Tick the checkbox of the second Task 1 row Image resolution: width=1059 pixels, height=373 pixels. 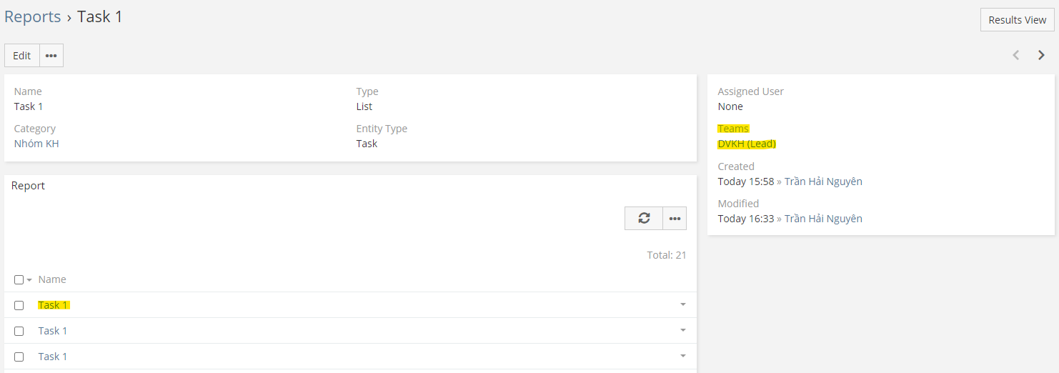19,331
